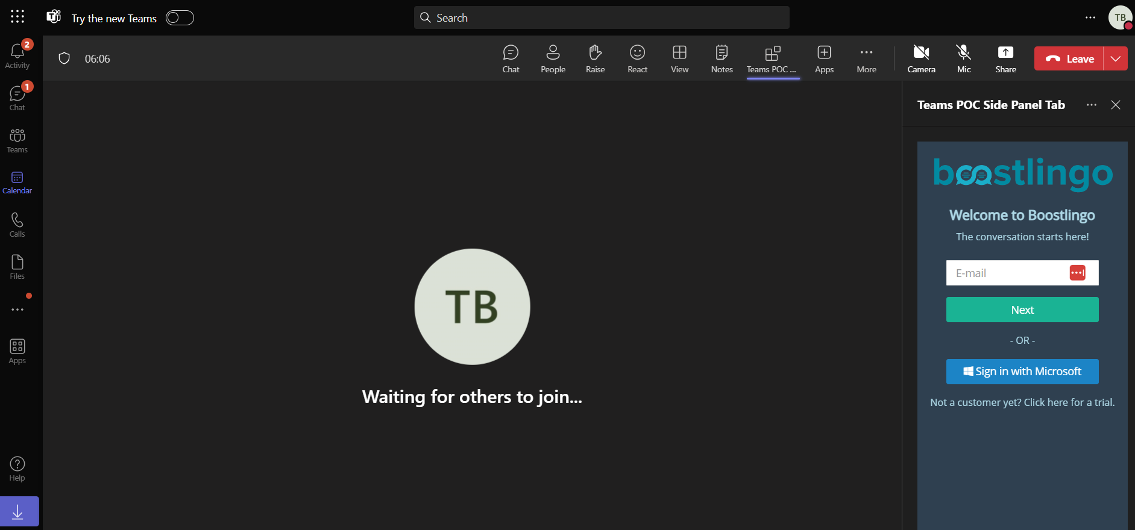1135x530 pixels.
Task: Click Sign in with Microsoft
Action: (x=1022, y=372)
